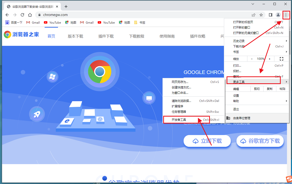Click the 立即下载 download button

207,141
